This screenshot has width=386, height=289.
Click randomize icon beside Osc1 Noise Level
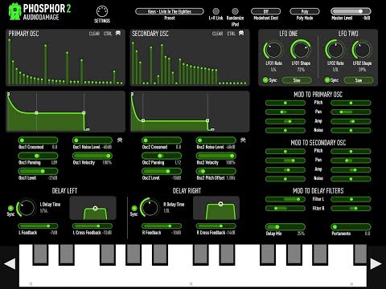click(120, 140)
